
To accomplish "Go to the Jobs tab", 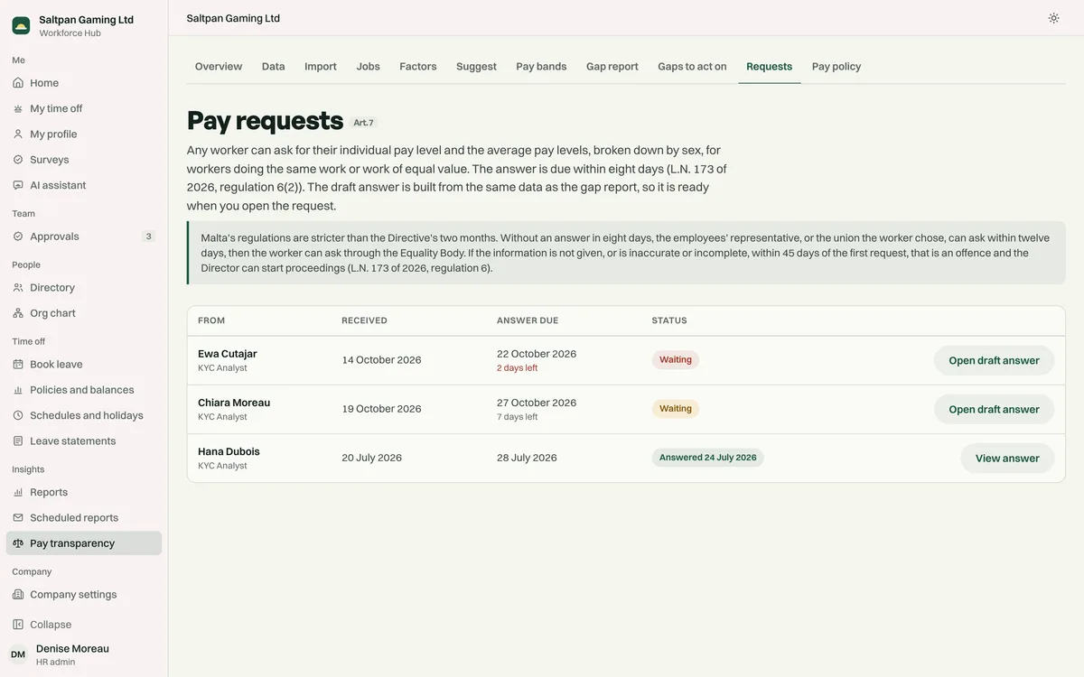I will pyautogui.click(x=369, y=67).
